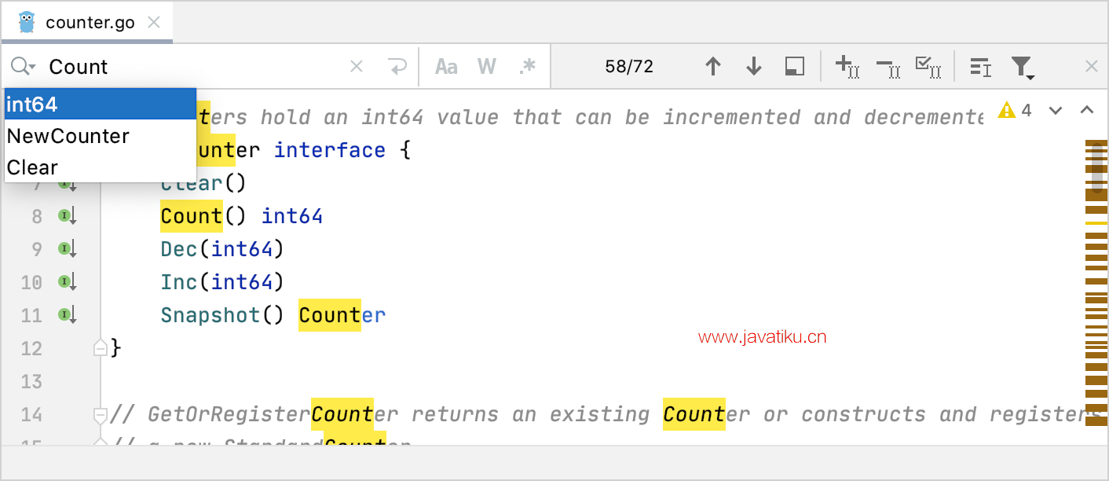
Task: Unselect the last selected occurrence
Action: 888,68
